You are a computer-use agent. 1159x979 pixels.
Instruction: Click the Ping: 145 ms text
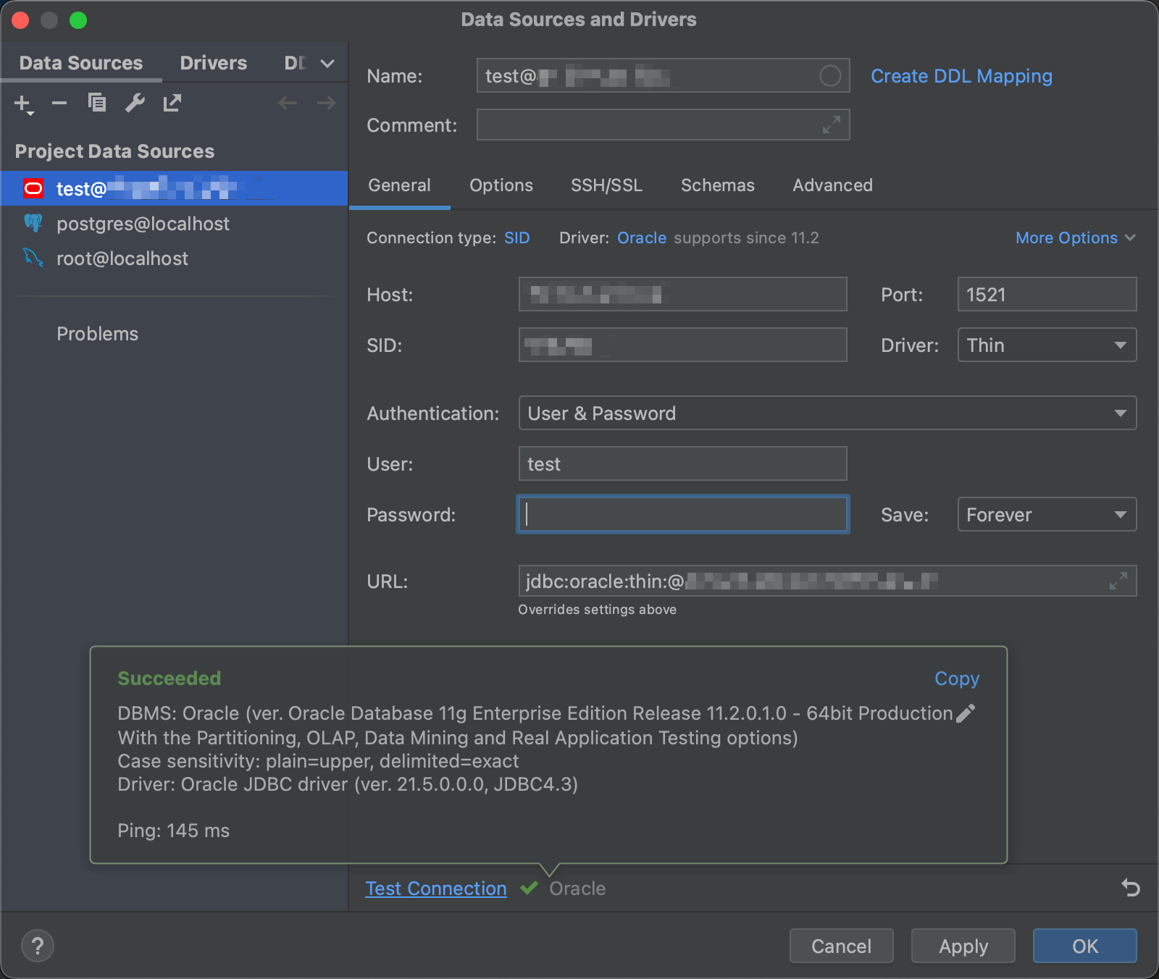(x=173, y=831)
